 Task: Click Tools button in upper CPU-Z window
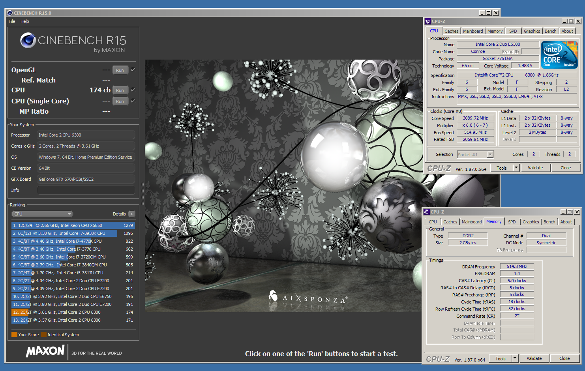[x=502, y=168]
